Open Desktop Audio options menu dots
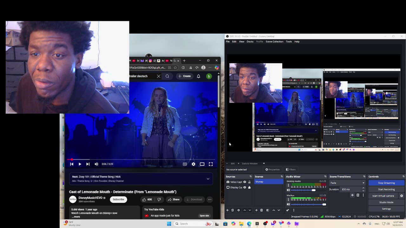 pyautogui.click(x=288, y=185)
